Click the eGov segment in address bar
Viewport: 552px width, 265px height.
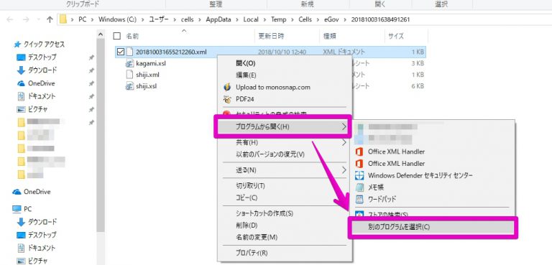331,19
